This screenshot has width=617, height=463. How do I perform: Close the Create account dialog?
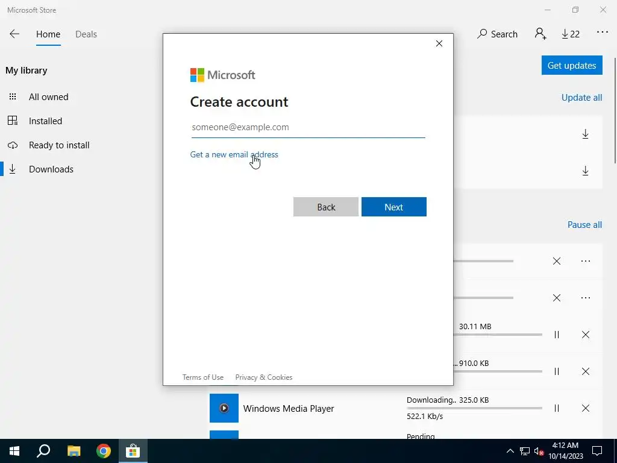(x=439, y=43)
